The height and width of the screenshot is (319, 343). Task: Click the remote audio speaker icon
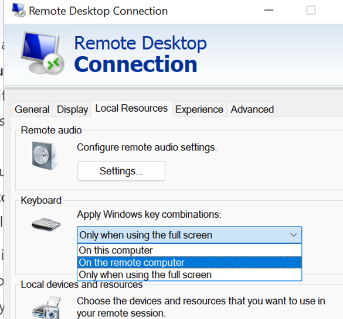(45, 156)
